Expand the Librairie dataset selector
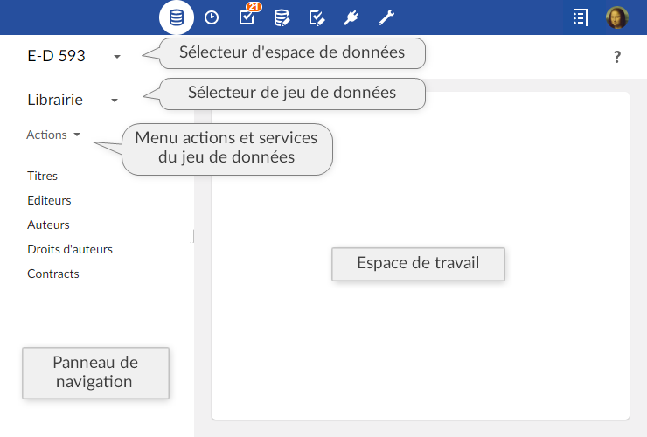Image resolution: width=647 pixels, height=437 pixels. pyautogui.click(x=115, y=101)
